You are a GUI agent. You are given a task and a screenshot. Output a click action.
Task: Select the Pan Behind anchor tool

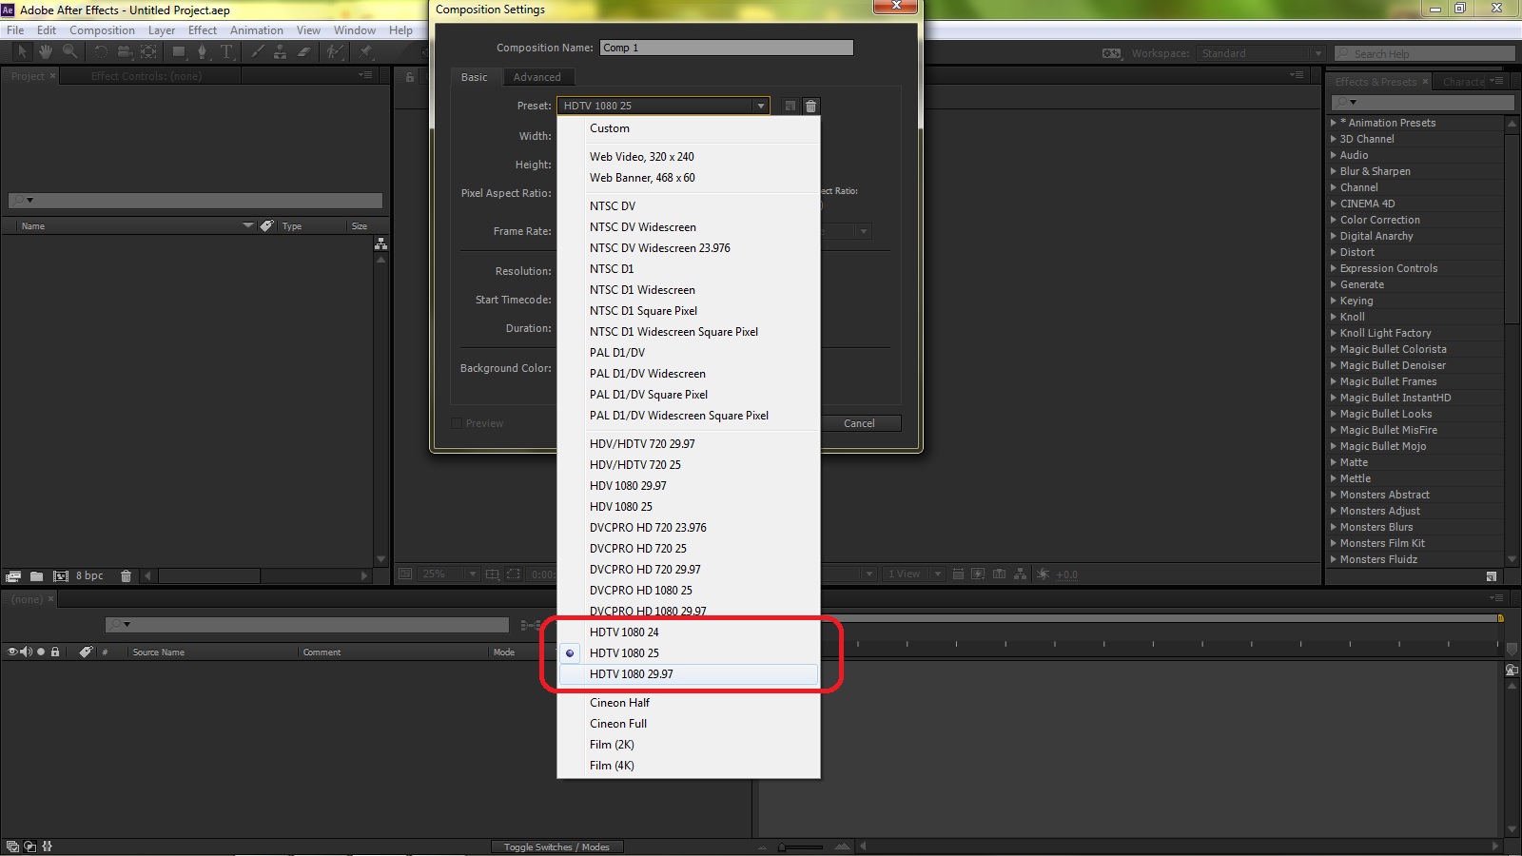point(148,52)
